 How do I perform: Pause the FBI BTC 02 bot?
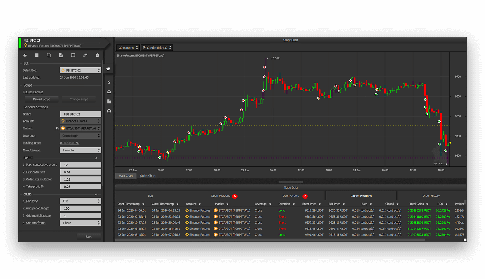tap(37, 55)
